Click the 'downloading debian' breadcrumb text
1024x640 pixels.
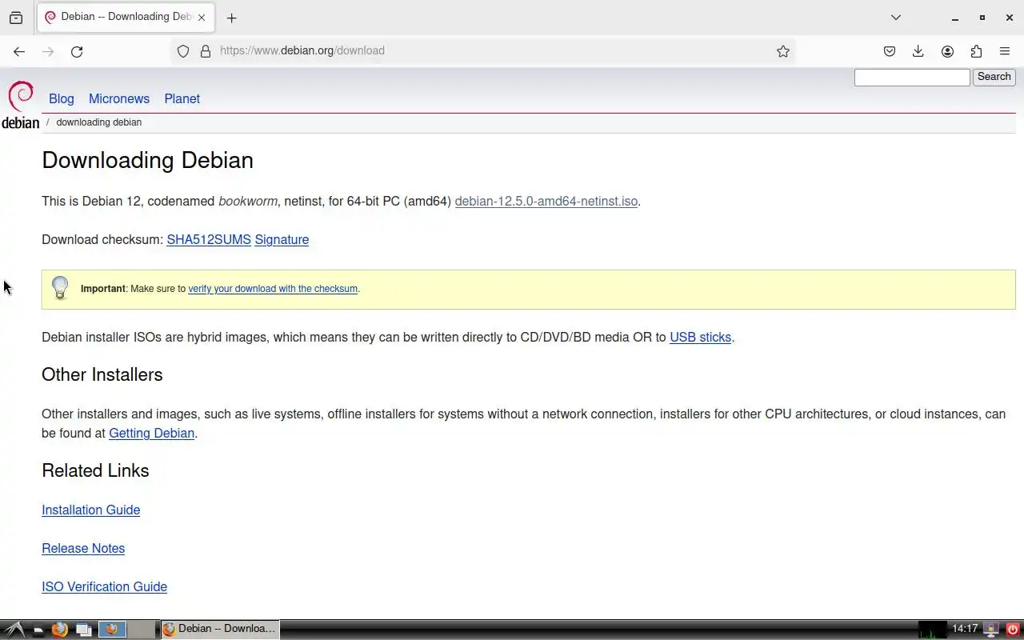pos(99,122)
